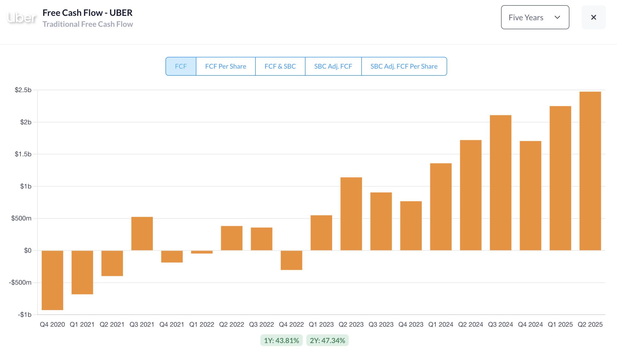
Task: Click the Q1 2025 bar
Action: point(560,178)
